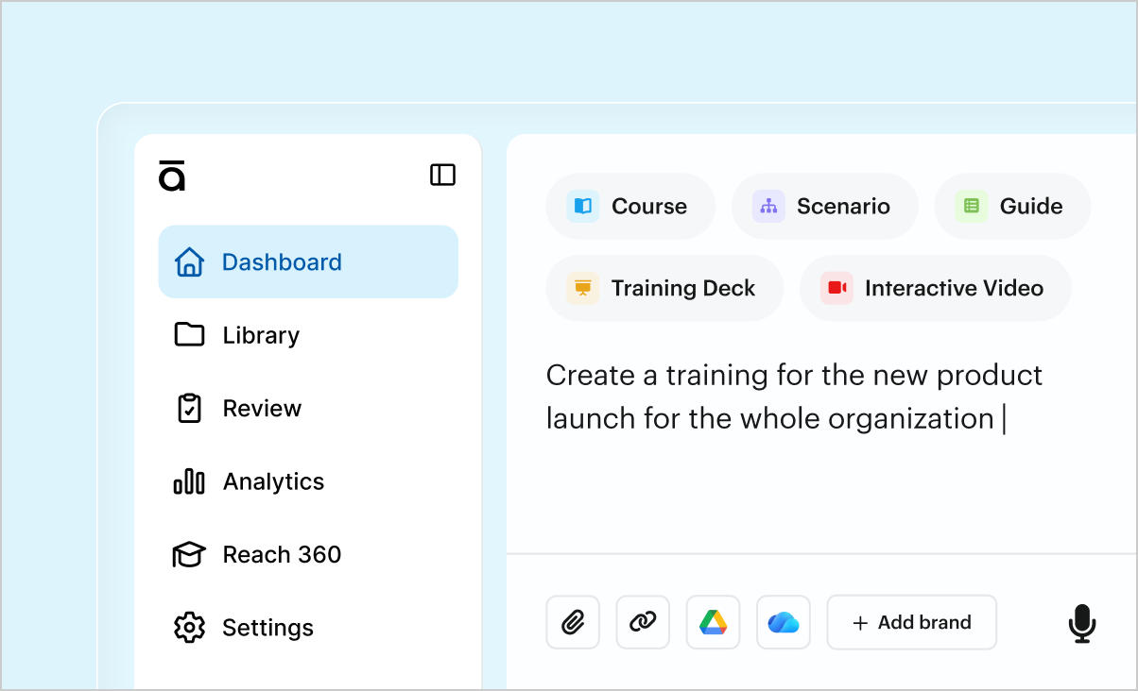
Task: Click the orange Training Deck presentation icon
Action: [582, 288]
